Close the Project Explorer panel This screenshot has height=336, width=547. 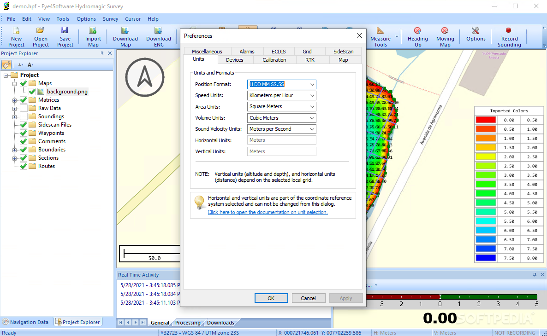[x=110, y=53]
